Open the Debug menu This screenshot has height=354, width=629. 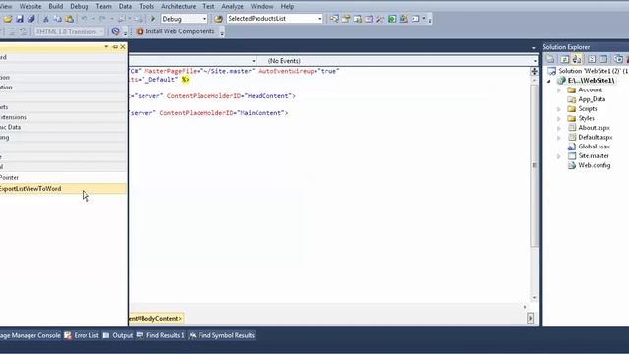tap(79, 7)
